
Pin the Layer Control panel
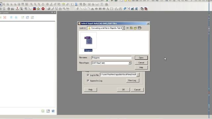(52, 13)
